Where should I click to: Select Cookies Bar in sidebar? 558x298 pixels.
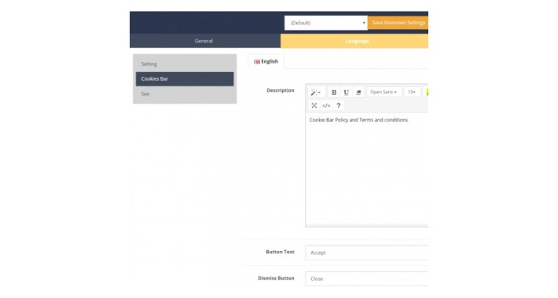tap(185, 79)
